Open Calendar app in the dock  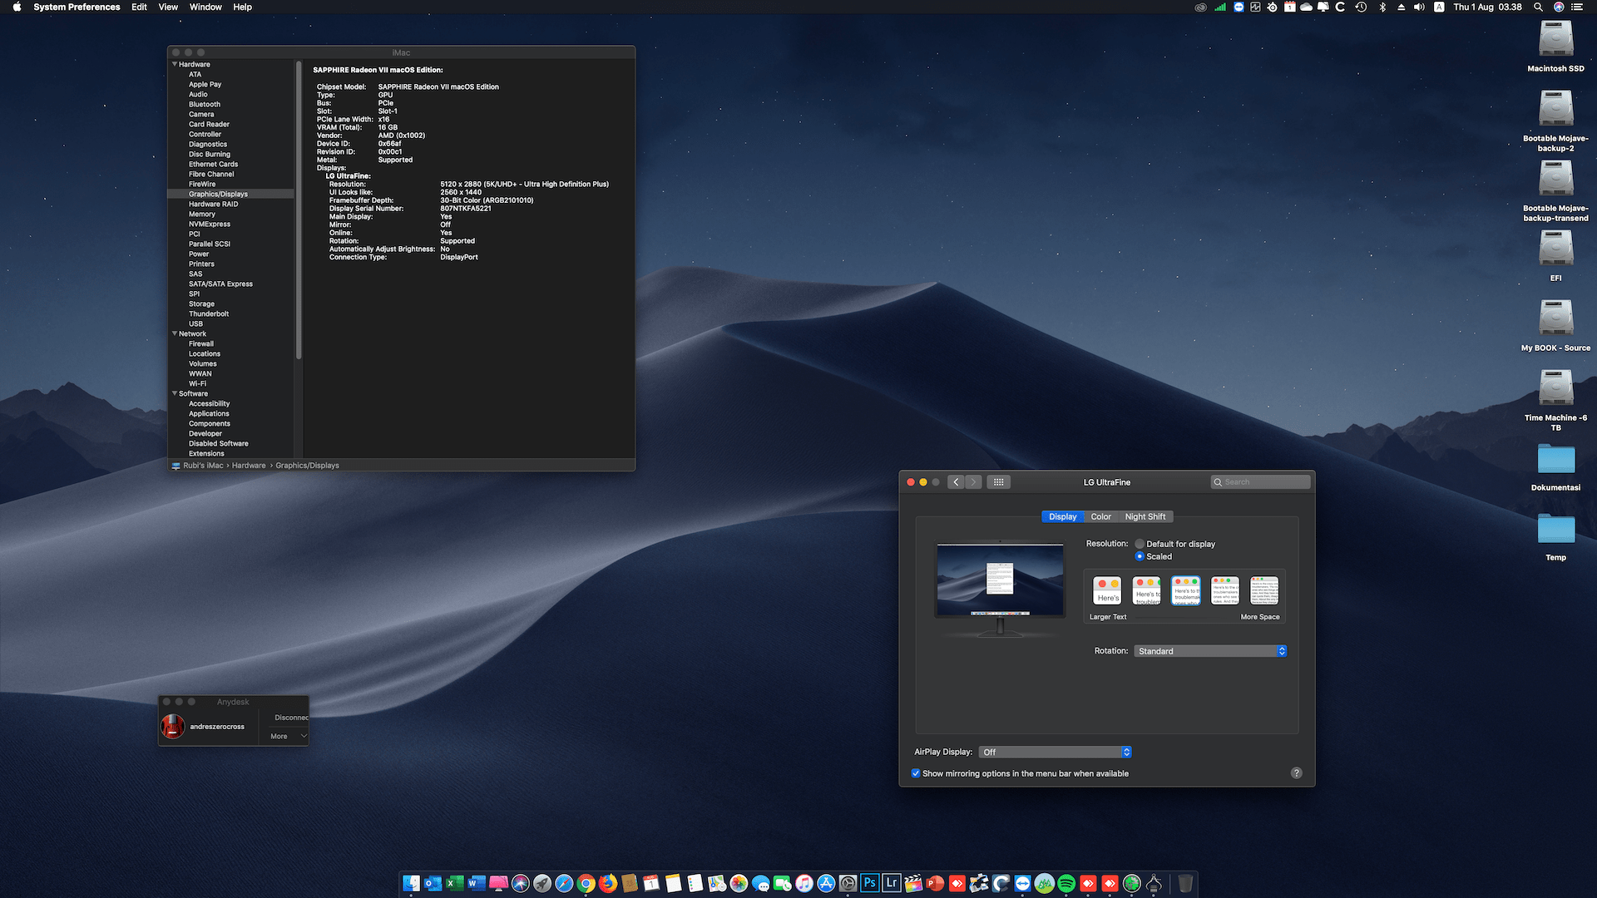click(x=651, y=883)
